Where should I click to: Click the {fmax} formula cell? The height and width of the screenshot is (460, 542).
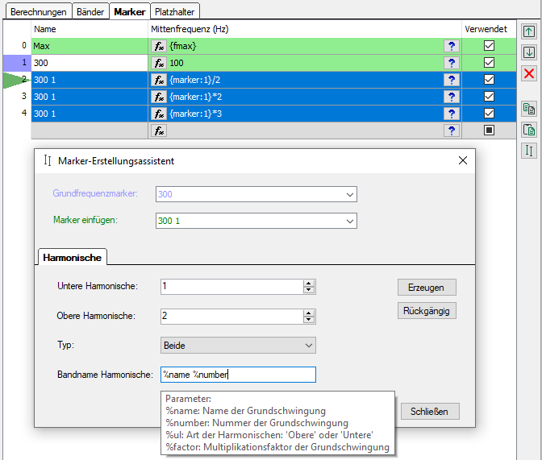coord(306,46)
